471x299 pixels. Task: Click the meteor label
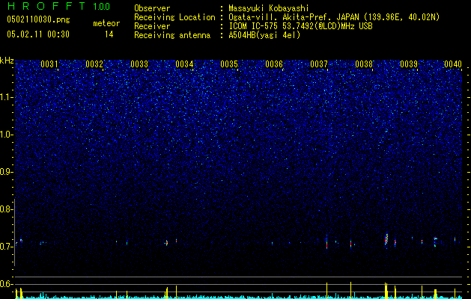point(106,23)
